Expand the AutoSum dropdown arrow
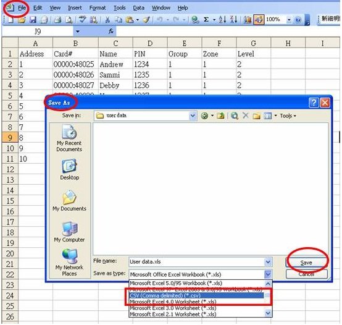Image resolution: width=342 pixels, height=325 pixels. [x=214, y=20]
